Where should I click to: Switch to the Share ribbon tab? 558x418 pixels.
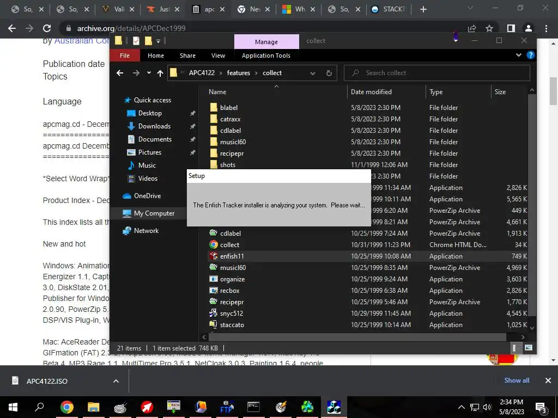(187, 56)
